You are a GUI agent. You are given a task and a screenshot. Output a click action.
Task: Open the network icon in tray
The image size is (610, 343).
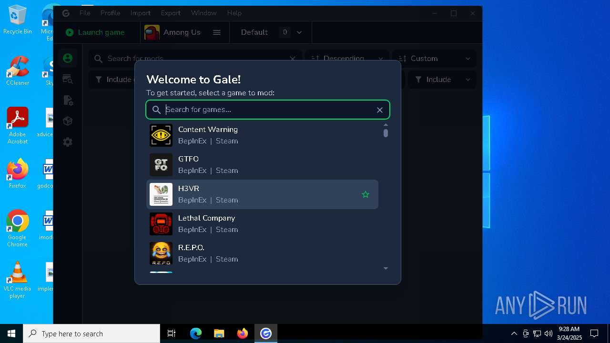tap(537, 333)
